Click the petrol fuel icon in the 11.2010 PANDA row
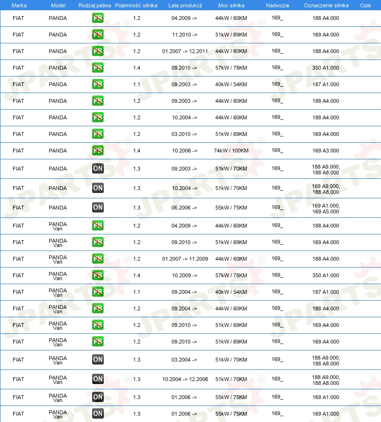 (97, 35)
